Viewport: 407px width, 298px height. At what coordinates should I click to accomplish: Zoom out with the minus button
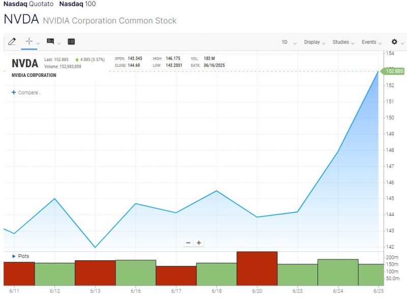[188, 243]
